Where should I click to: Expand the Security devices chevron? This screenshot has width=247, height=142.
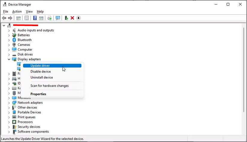click(9, 127)
